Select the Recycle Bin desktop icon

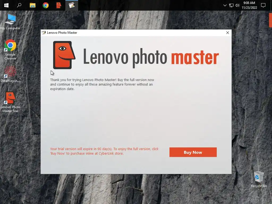[x=259, y=179]
